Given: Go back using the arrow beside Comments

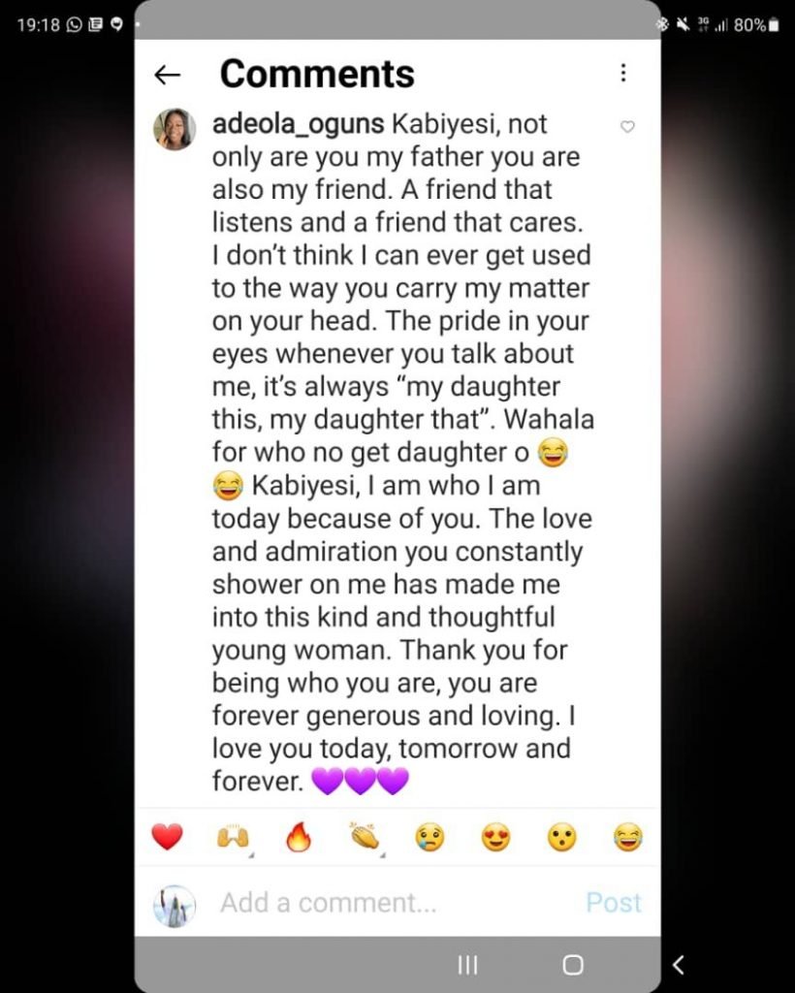Looking at the screenshot, I should point(167,75).
